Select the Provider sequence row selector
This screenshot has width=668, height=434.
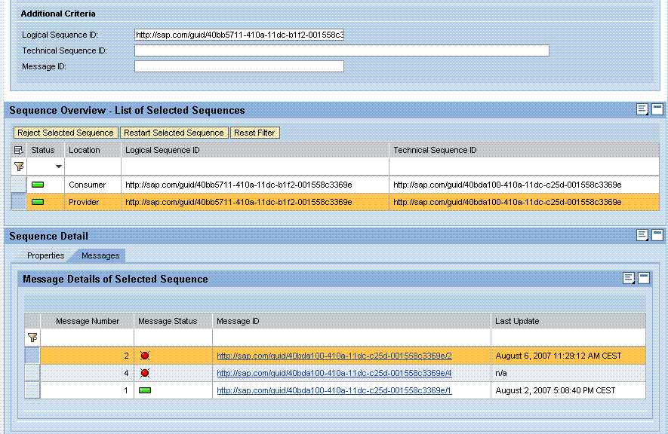(x=19, y=202)
